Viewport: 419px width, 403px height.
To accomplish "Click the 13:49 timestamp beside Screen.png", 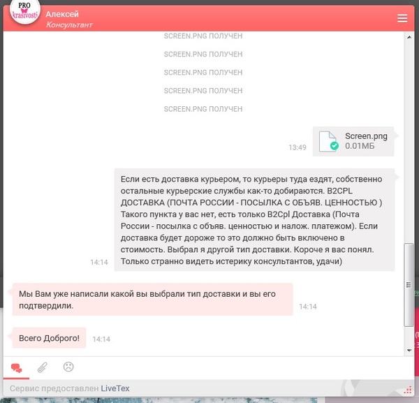I will coord(297,147).
